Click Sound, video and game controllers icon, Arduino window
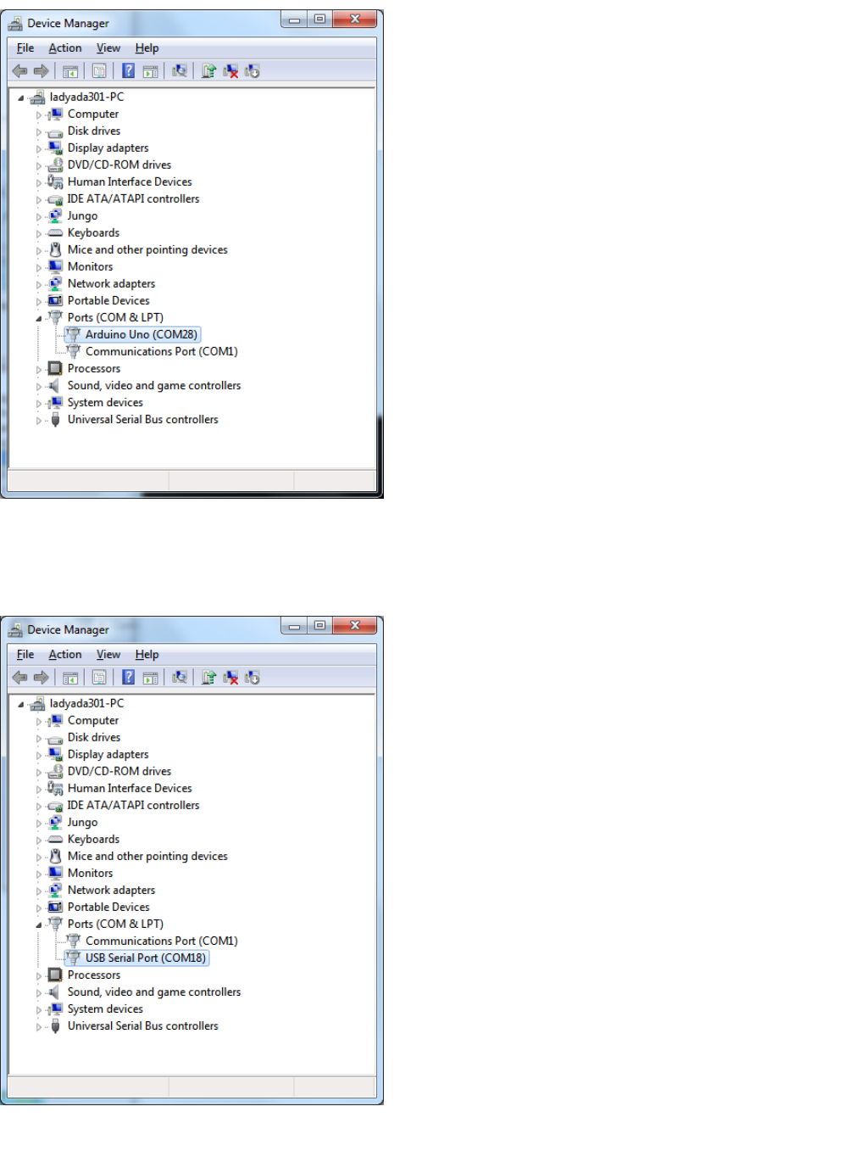 (55, 385)
